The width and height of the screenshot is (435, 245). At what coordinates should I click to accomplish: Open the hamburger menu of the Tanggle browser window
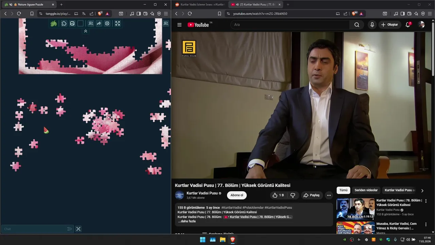click(166, 14)
